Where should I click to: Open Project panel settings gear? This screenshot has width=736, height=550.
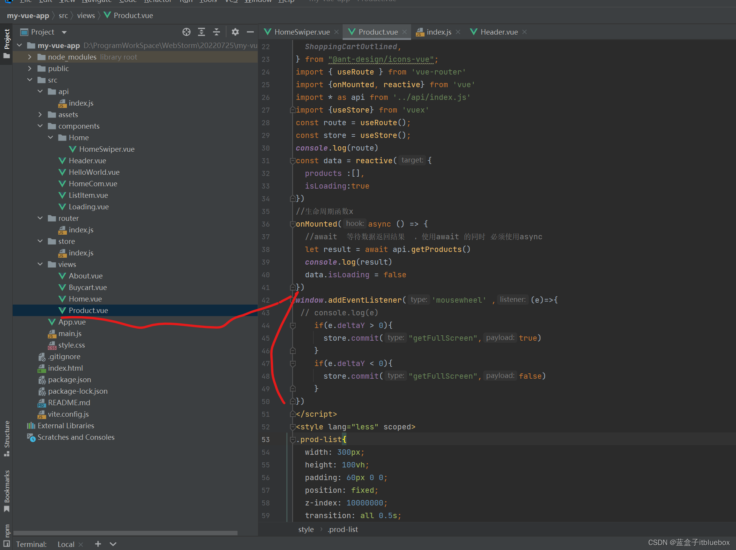[x=235, y=32]
